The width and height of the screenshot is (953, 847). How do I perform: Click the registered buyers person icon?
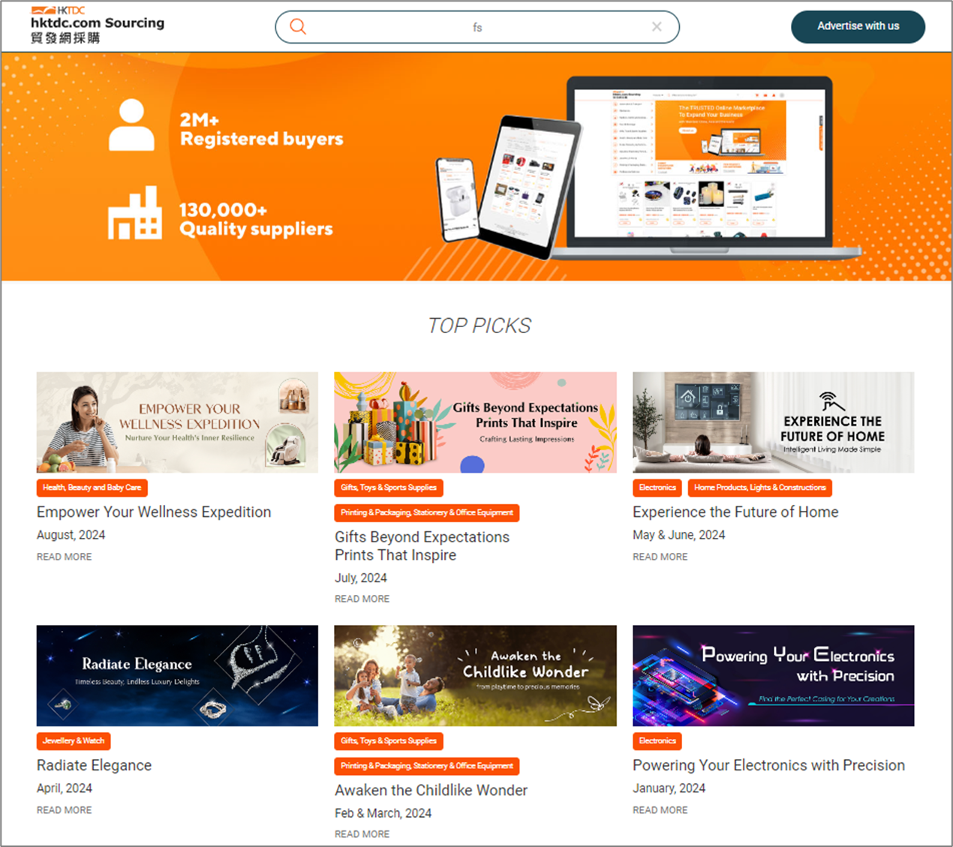coord(131,125)
